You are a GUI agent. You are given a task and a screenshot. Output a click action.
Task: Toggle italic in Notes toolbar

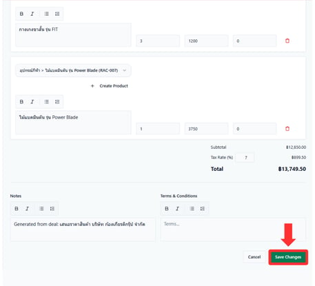tap(27, 209)
